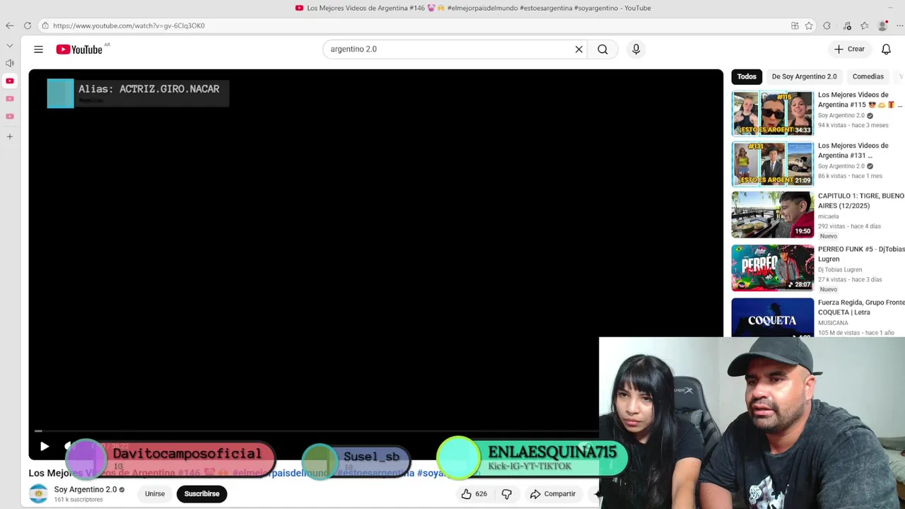Open thumbnail of Mejores Videos #115
Screen dimensions: 905x509
click(x=773, y=113)
